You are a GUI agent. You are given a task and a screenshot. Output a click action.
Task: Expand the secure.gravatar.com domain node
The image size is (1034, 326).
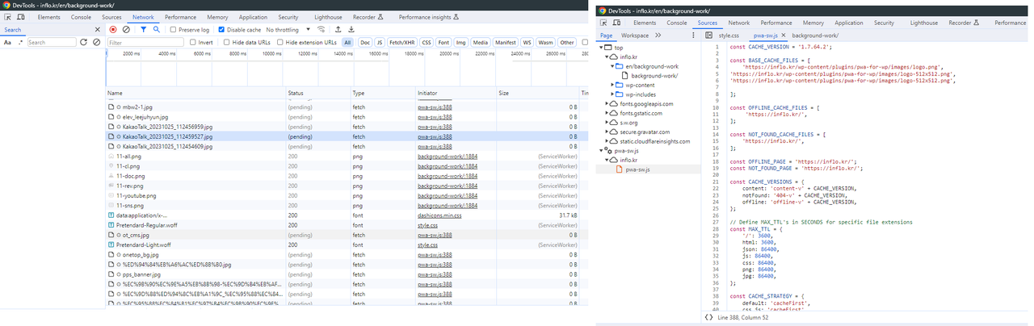607,132
